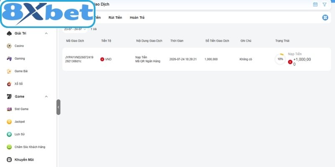335x167 pixels.
Task: Collapse the Giải Trí section chevron
Action: click(x=46, y=33)
